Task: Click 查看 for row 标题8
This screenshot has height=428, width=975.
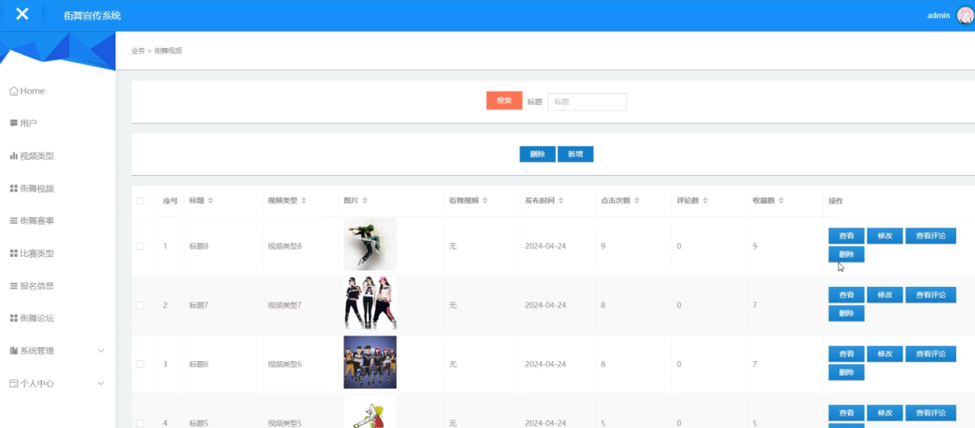Action: coord(847,236)
